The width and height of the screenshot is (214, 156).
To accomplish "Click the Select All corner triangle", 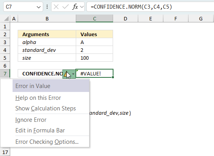I will [6, 19].
